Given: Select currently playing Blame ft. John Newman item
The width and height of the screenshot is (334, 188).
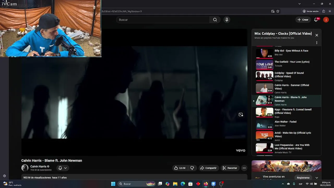Looking at the screenshot, I should point(287,101).
